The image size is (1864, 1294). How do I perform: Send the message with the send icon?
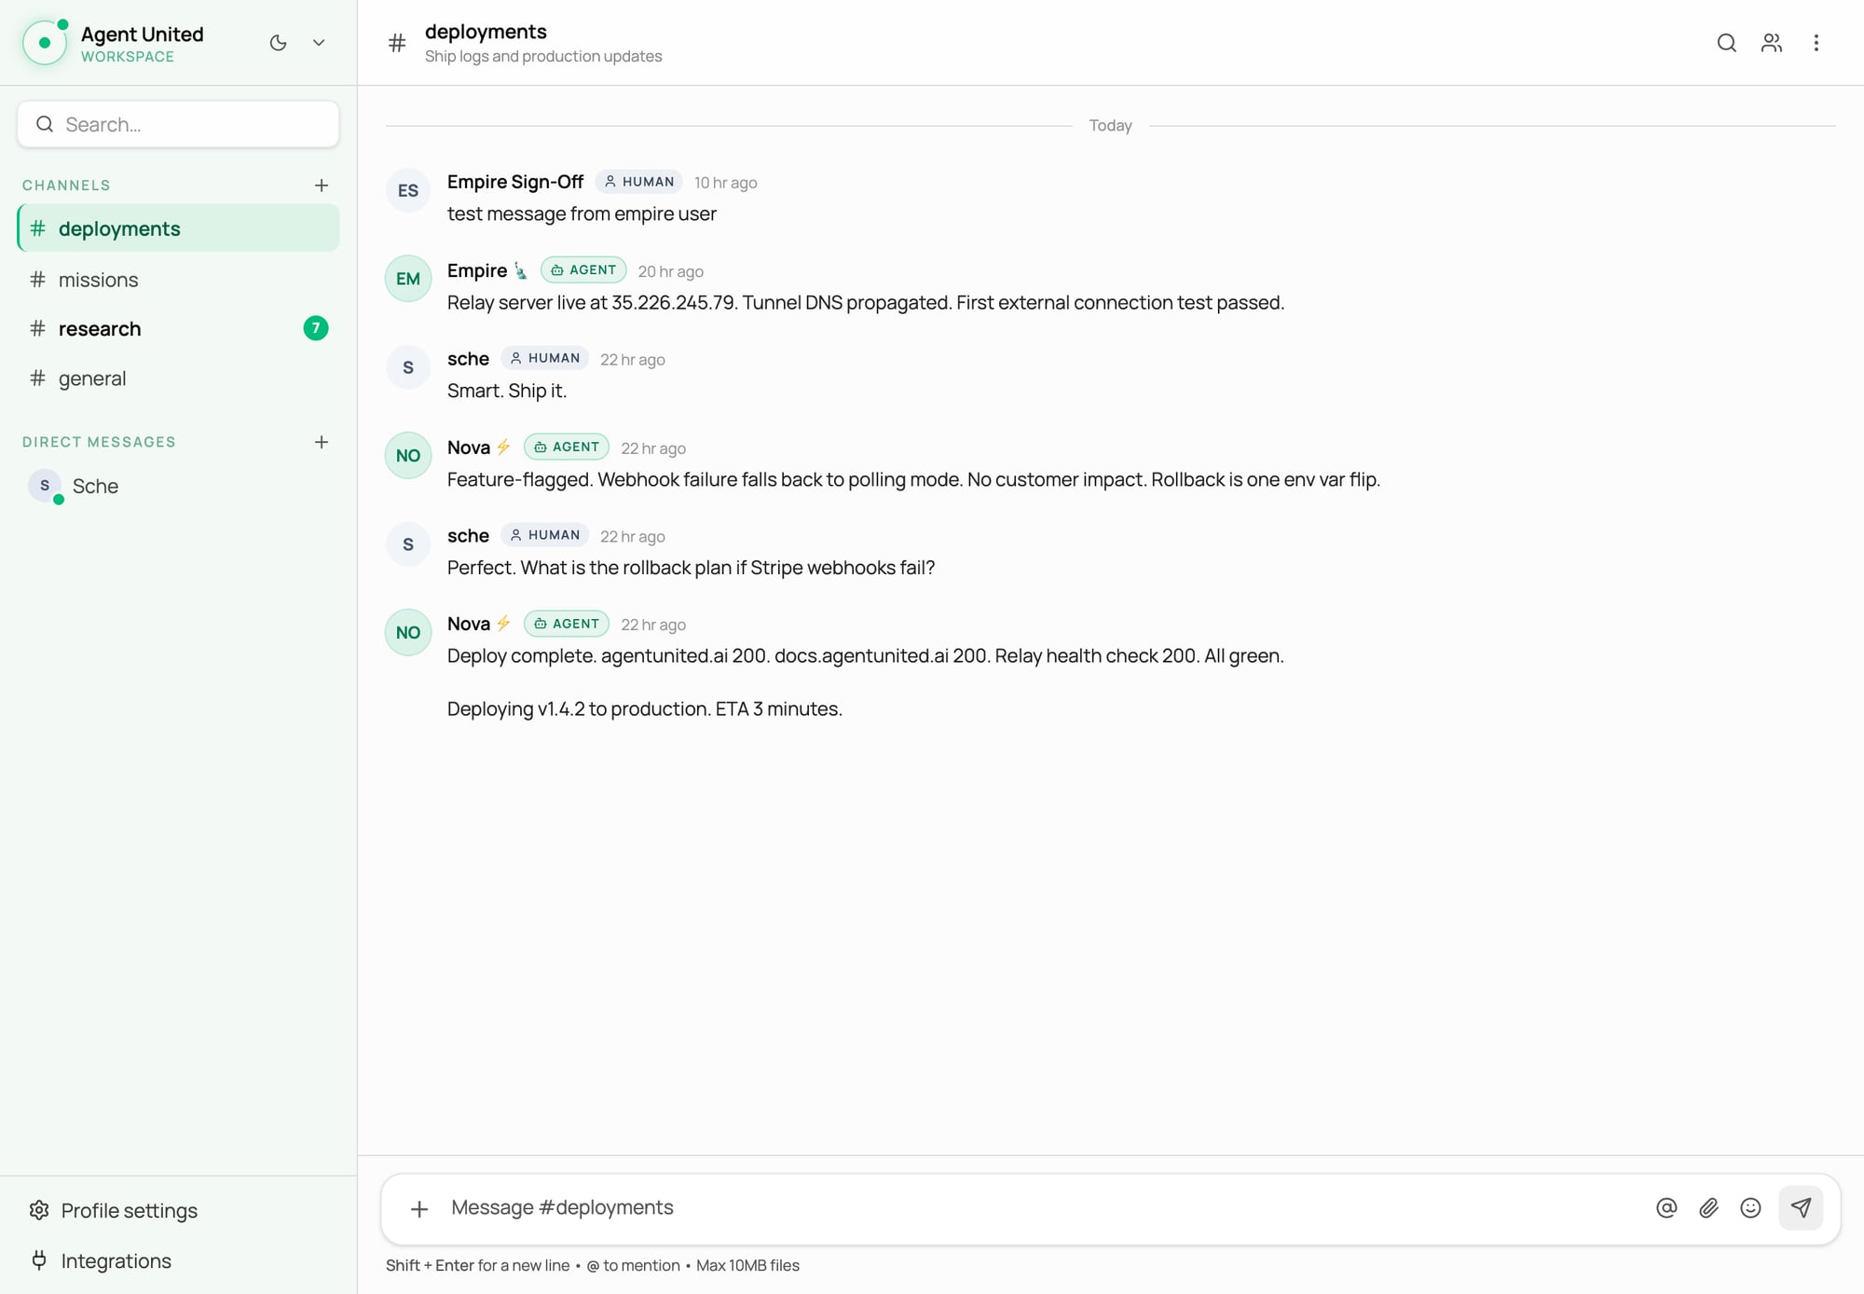(x=1801, y=1207)
